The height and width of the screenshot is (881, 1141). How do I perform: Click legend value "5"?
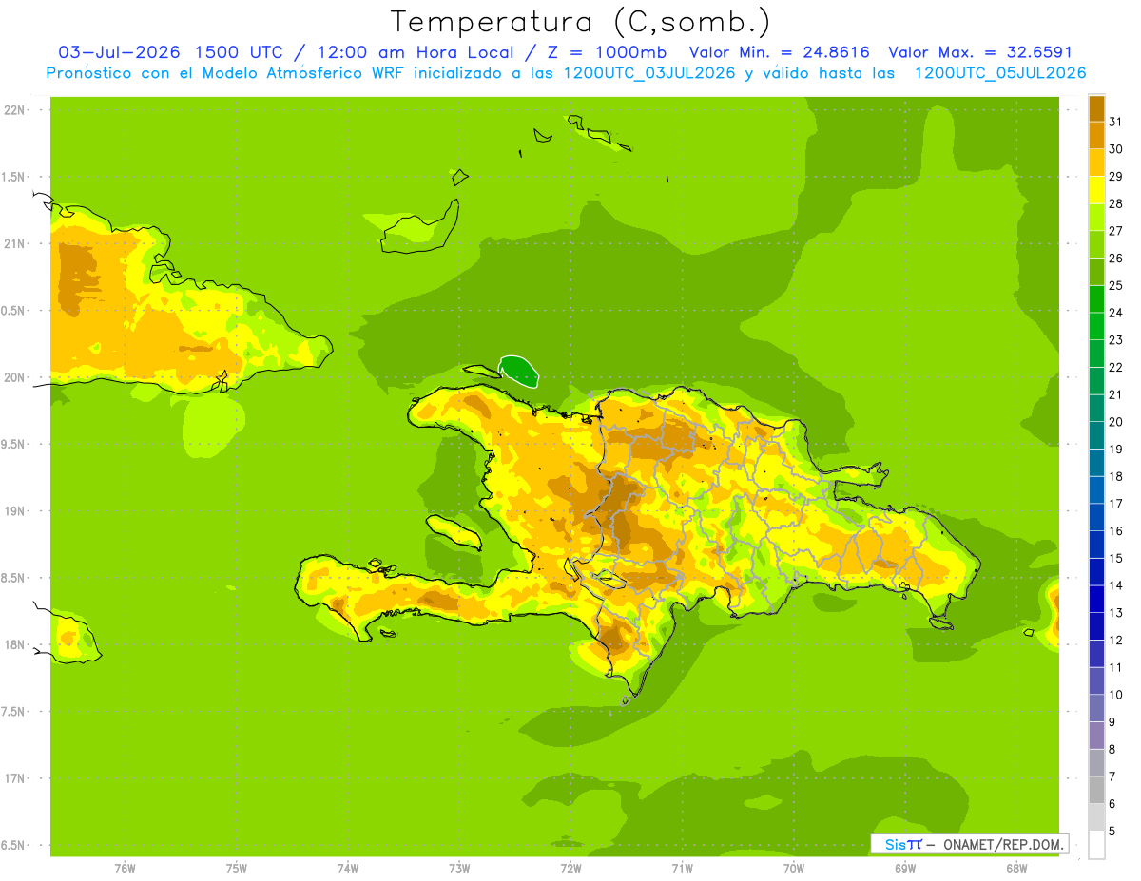click(x=1112, y=831)
